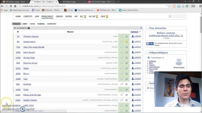This screenshot has width=202, height=113.
Task: Toggle favourite star for Next Round
Action: tap(127, 52)
